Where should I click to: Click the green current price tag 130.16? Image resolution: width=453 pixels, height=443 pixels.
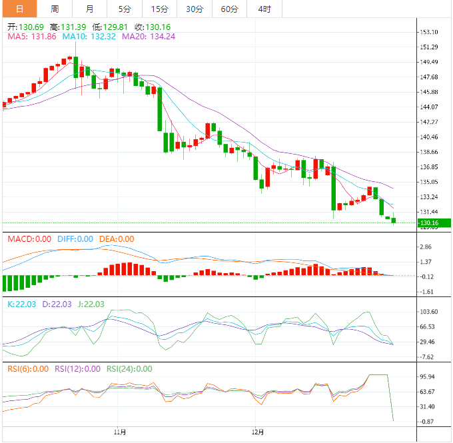tap(434, 222)
